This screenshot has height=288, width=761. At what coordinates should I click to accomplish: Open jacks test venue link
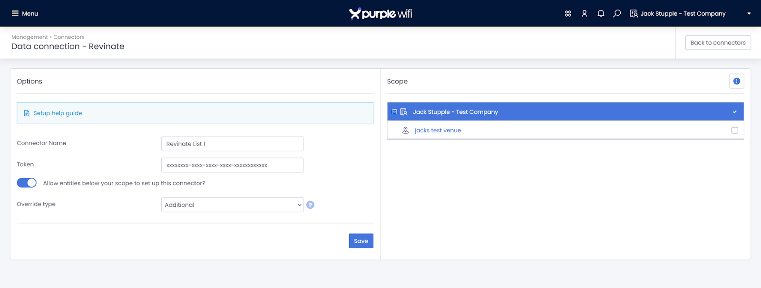(438, 130)
